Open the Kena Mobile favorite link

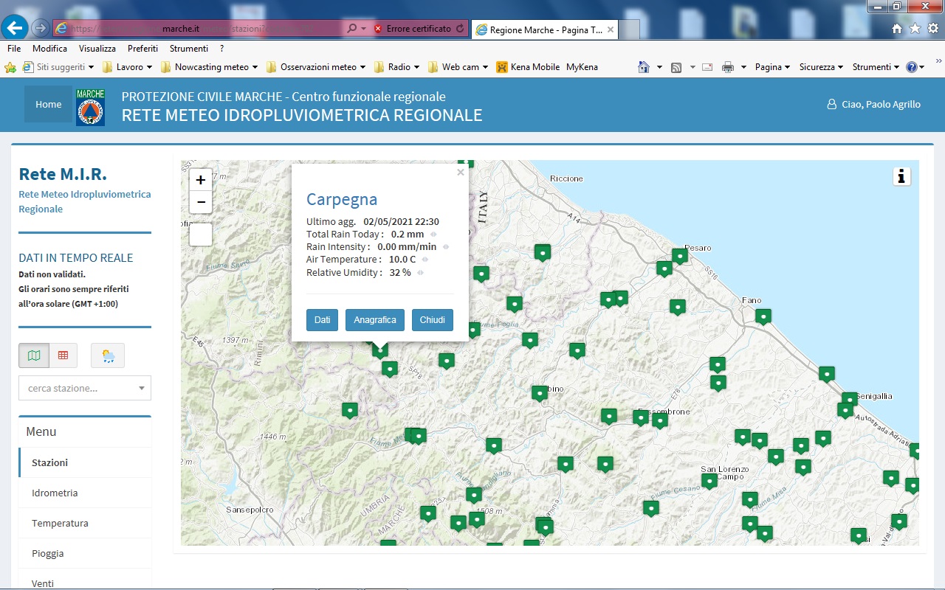[x=529, y=67]
